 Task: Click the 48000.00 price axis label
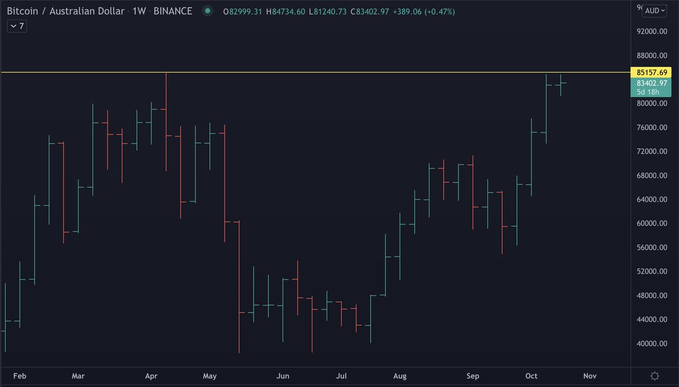652,295
